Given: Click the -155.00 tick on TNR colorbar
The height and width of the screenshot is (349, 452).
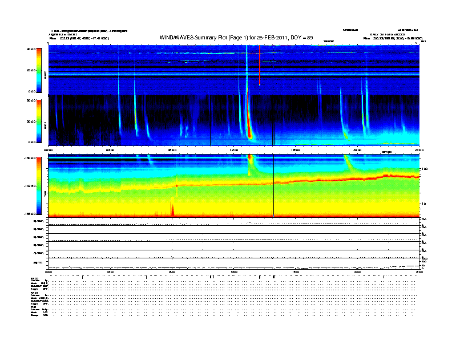Looking at the screenshot, I should click(30, 214).
